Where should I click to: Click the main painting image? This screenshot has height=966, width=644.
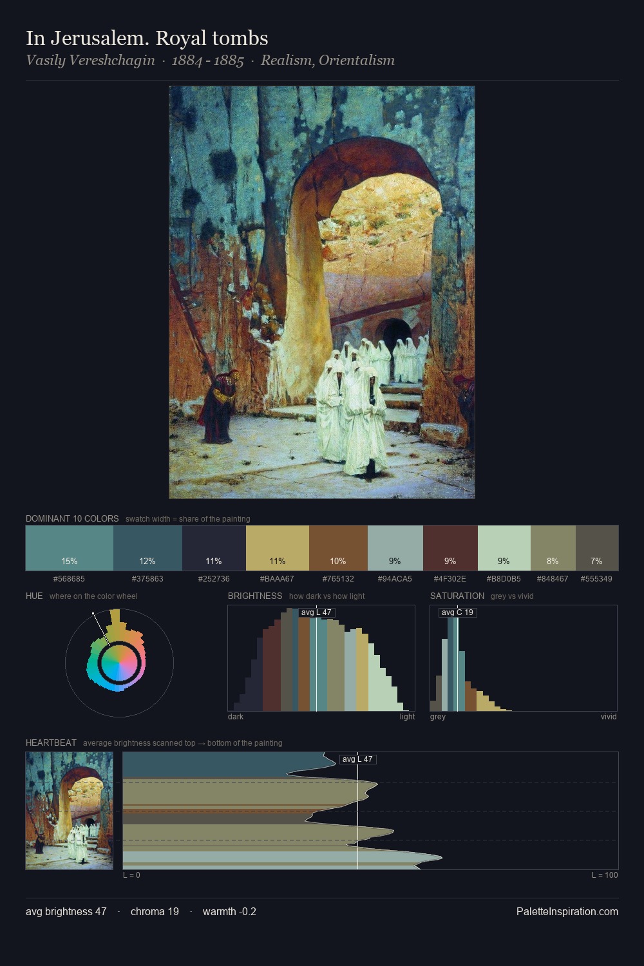322,292
